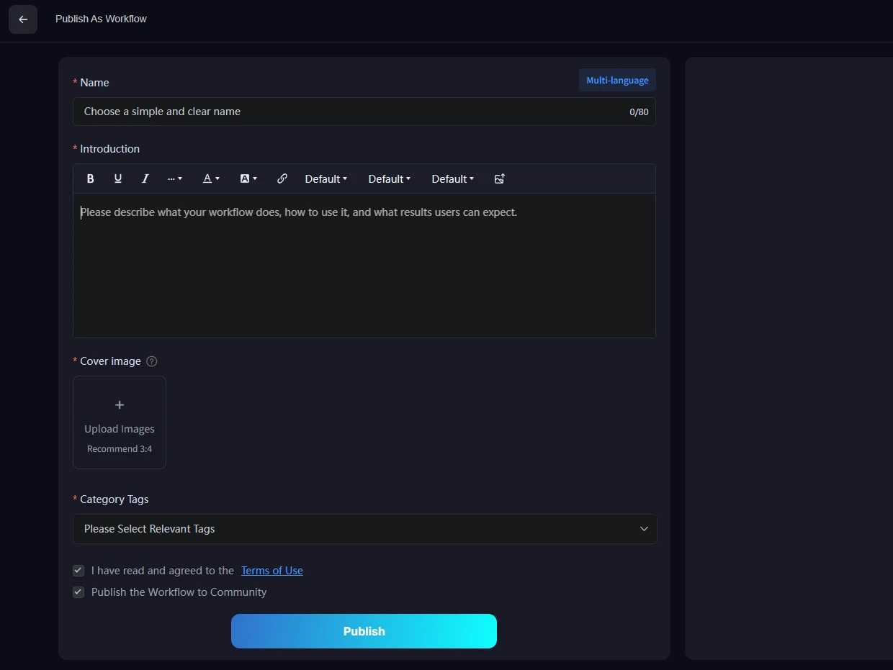The image size is (893, 670).
Task: Toggle italic text formatting
Action: [x=145, y=178]
